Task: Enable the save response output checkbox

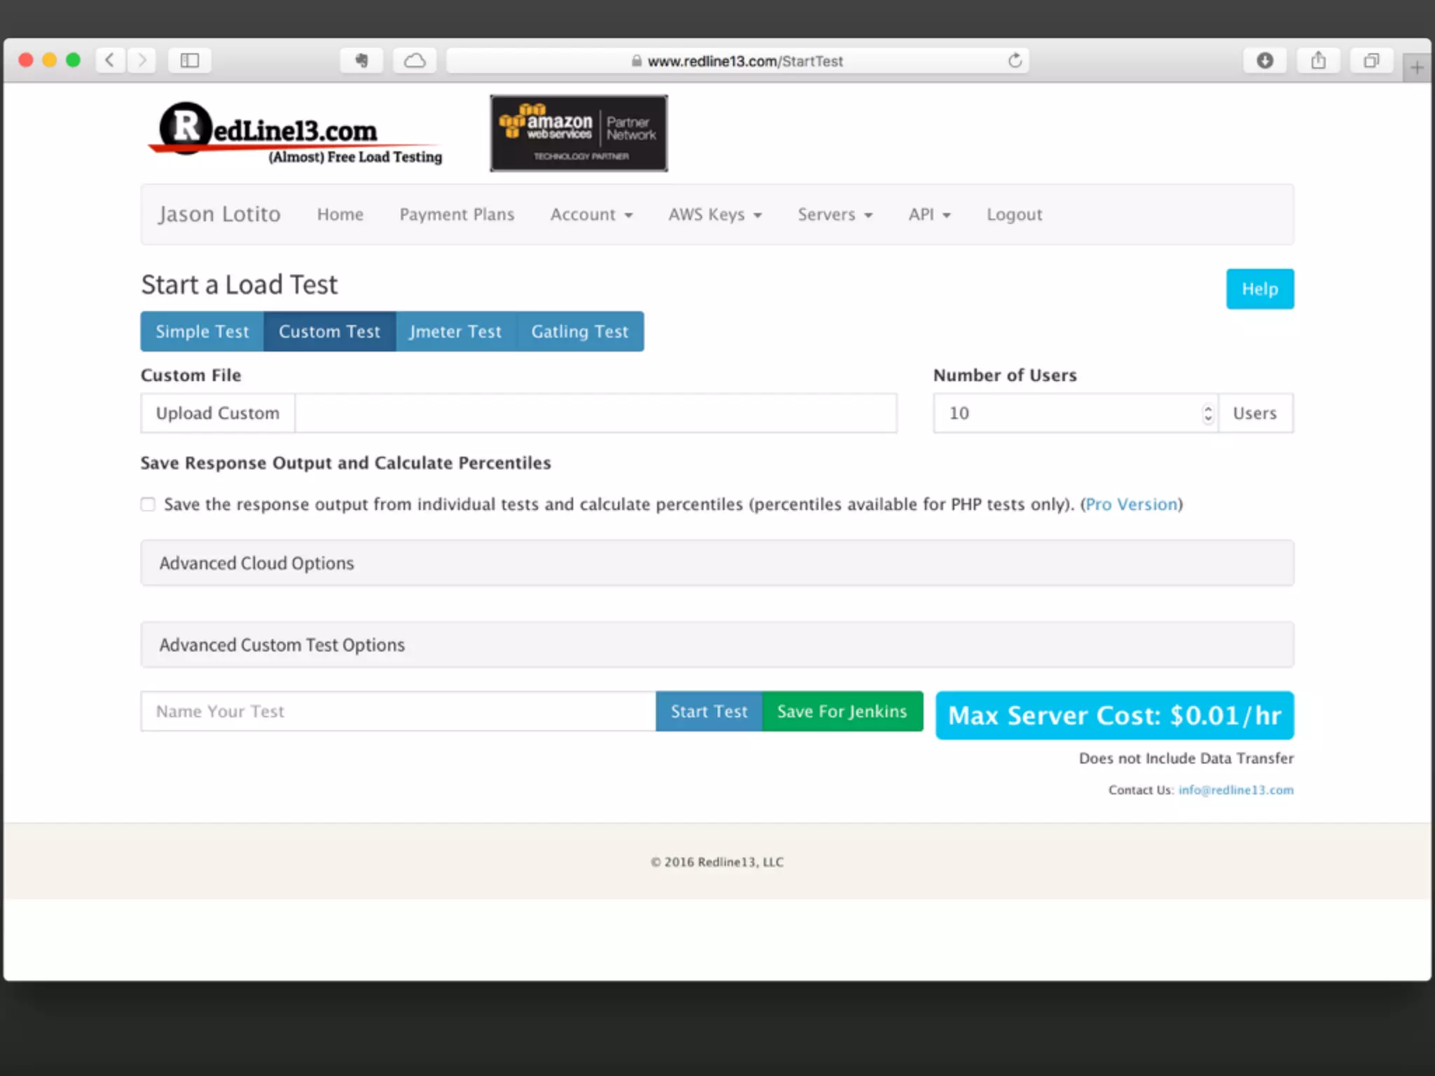Action: coord(148,504)
